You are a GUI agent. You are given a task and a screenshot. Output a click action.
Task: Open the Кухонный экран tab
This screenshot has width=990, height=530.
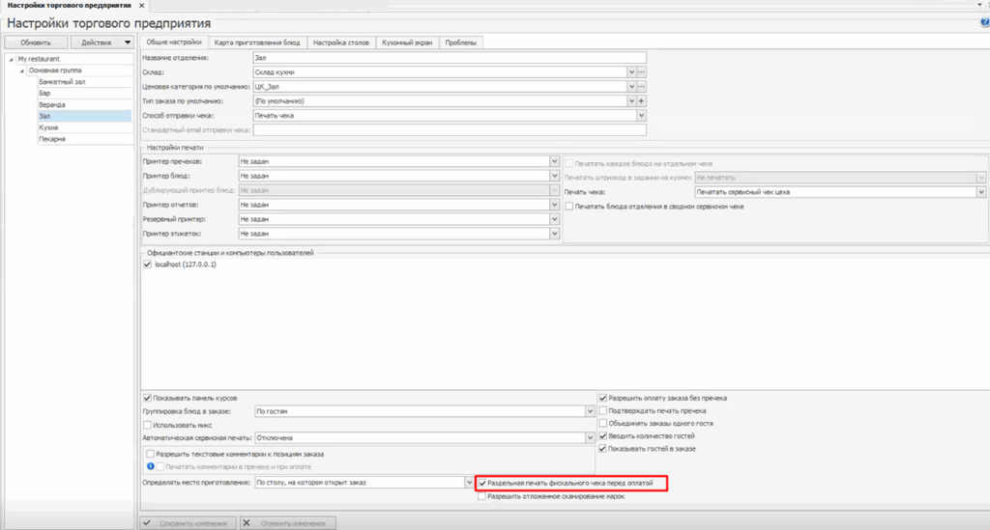406,42
